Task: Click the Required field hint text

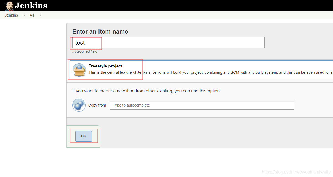Action: 85,51
